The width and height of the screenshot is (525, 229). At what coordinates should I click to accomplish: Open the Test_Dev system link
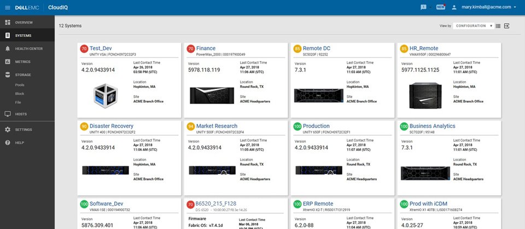101,49
